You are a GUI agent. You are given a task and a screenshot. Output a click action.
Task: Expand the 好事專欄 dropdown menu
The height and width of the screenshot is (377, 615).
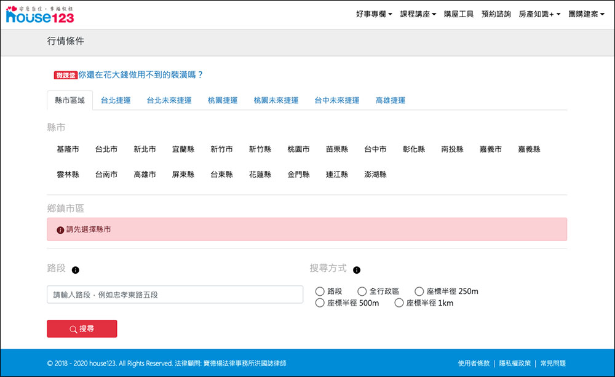[x=374, y=14]
